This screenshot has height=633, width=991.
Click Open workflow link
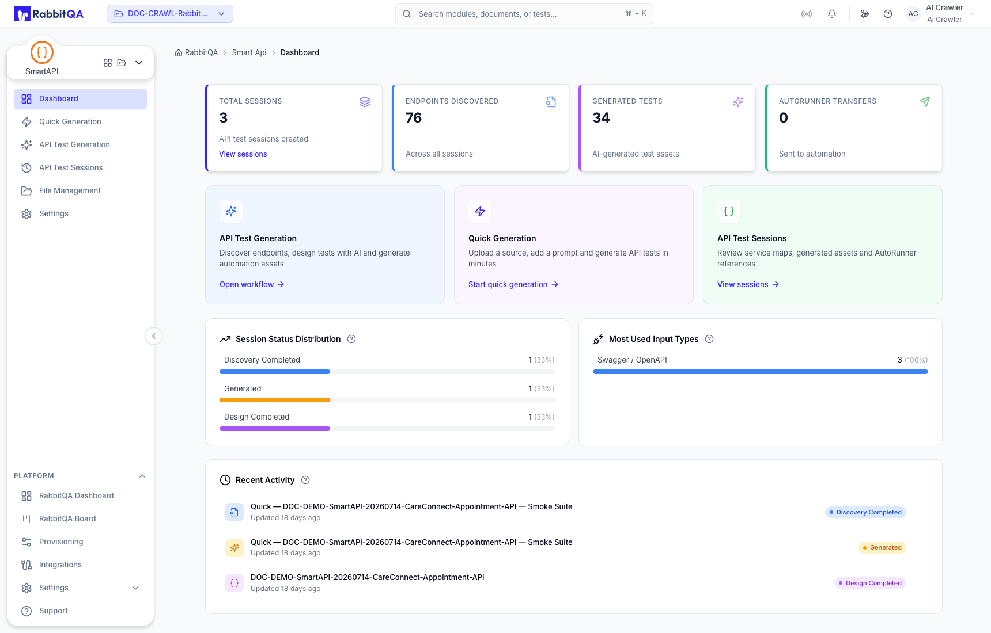tap(252, 285)
